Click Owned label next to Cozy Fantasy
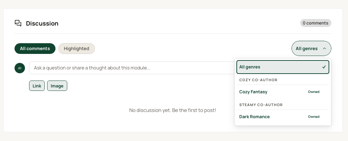 coord(314,92)
